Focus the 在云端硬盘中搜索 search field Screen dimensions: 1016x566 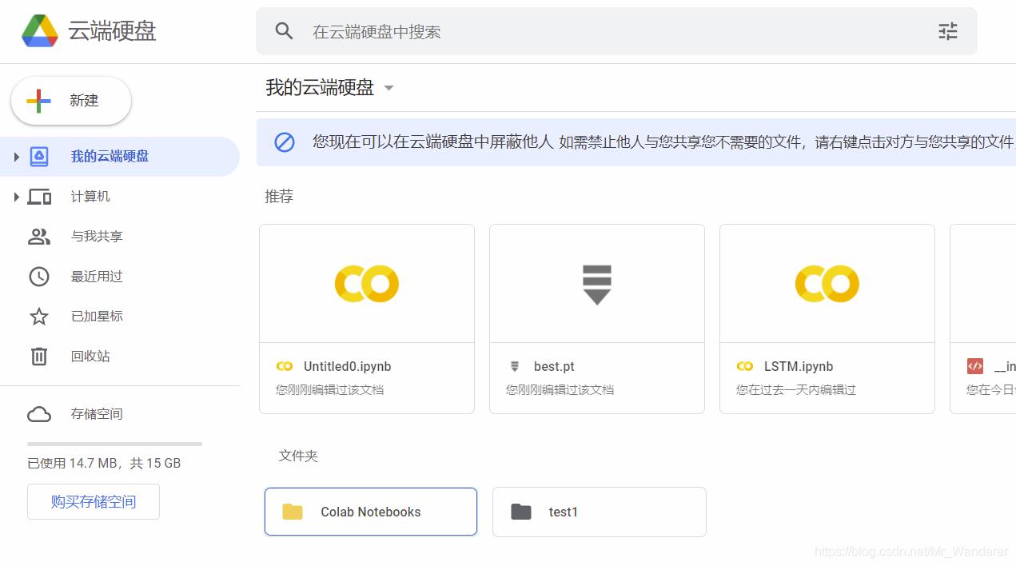pyautogui.click(x=616, y=31)
